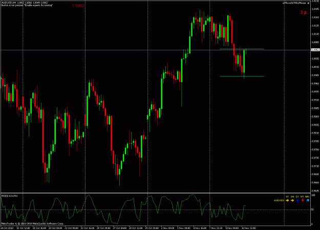Image resolution: width=320 pixels, height=230 pixels.
Task: Select the lower green horizontal line
Action: click(x=242, y=76)
